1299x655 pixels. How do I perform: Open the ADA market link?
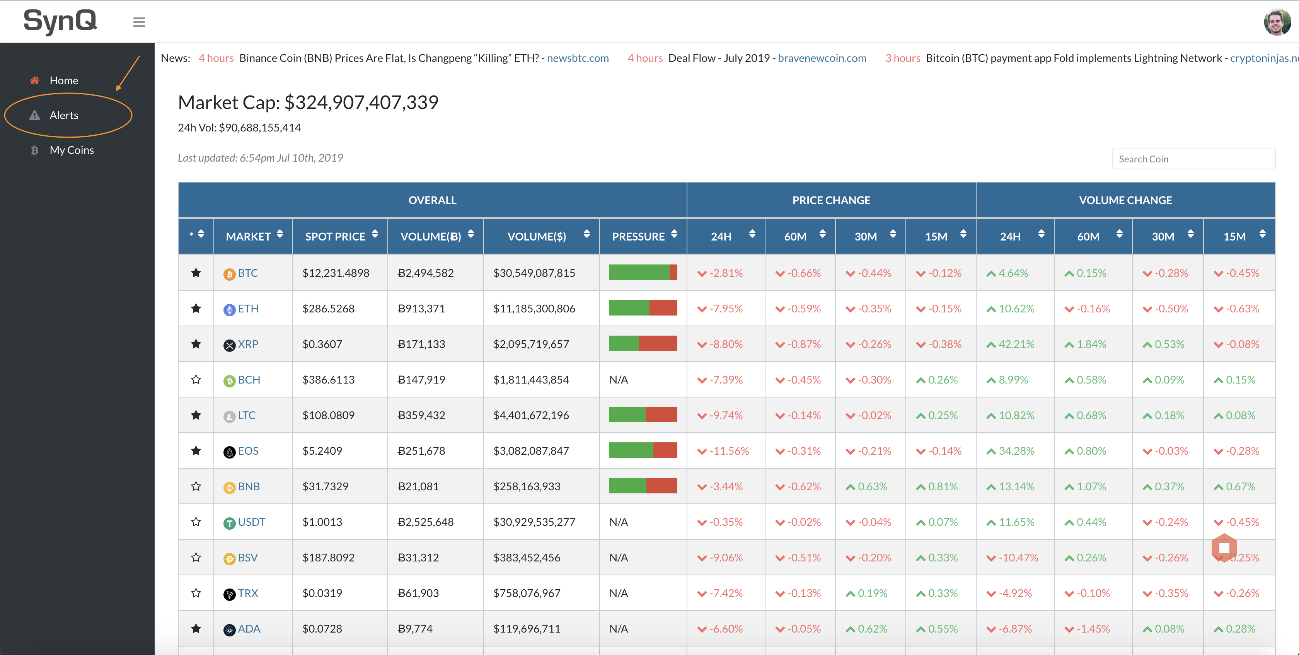249,628
